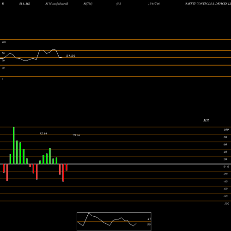Image resolution: width=231 pixels, height=231 pixels.
Task: Click the MR value label 82.14
Action: pyautogui.click(x=43, y=134)
